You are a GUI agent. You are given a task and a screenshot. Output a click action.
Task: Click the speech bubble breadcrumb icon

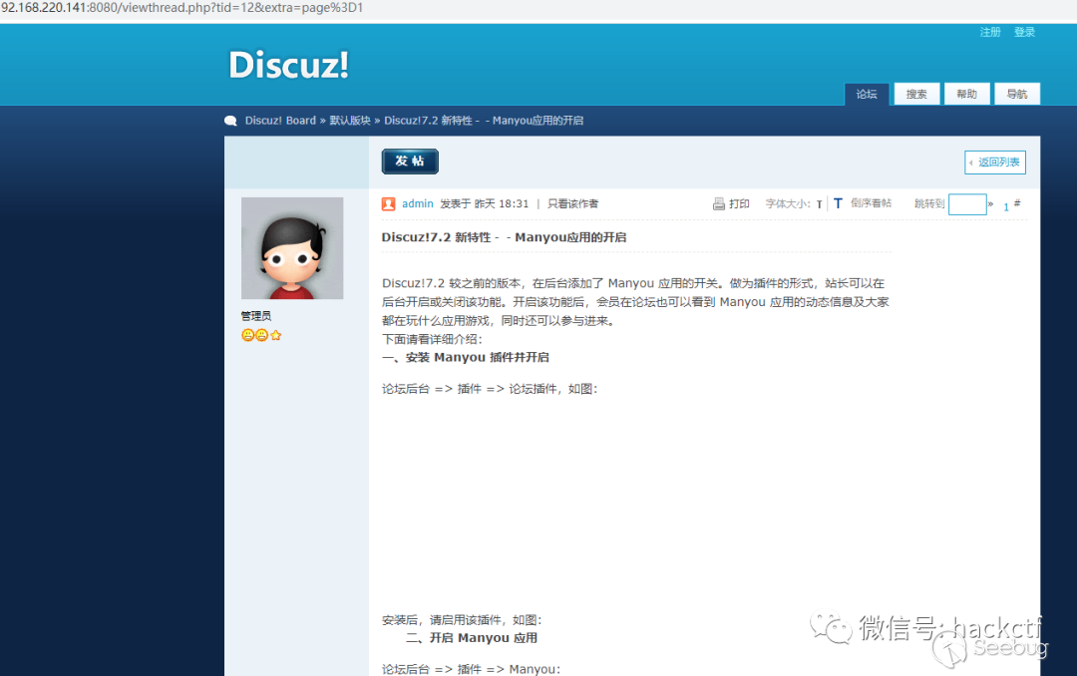pos(230,121)
